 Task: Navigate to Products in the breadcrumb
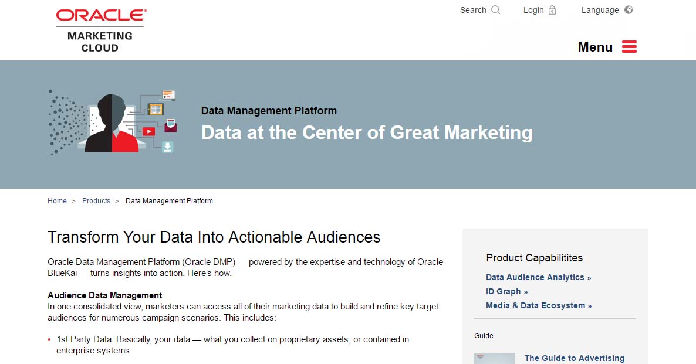(96, 201)
